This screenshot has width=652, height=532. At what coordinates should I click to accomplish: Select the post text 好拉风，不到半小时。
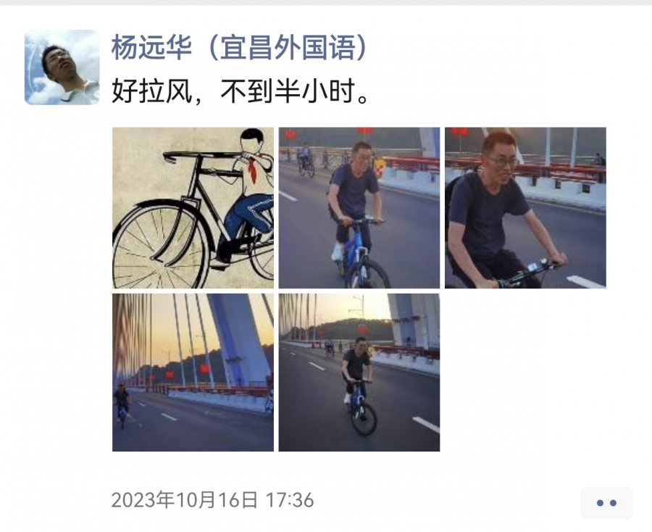tap(241, 91)
